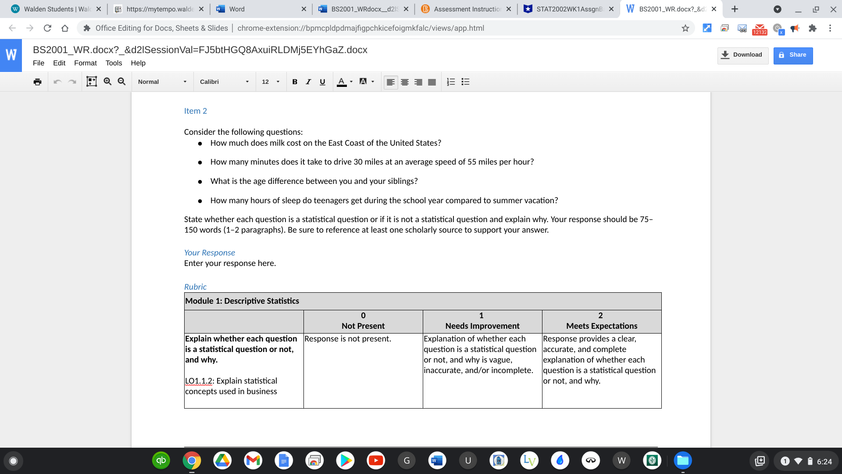Click the left text alignment icon
This screenshot has width=842, height=474.
point(390,82)
